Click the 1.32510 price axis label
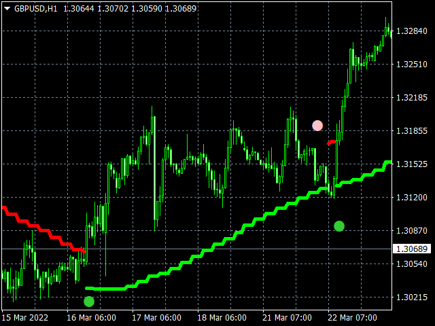This screenshot has width=435, height=326. coord(412,65)
